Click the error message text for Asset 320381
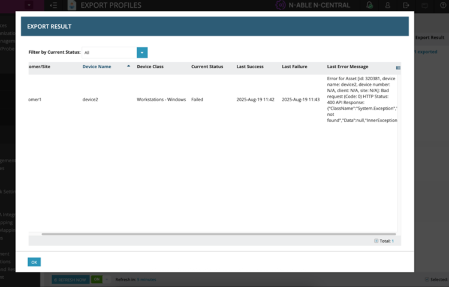Screen dimensions: 449x287 [362, 99]
